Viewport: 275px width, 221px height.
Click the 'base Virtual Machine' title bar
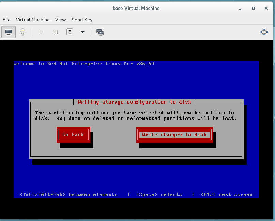click(x=136, y=8)
